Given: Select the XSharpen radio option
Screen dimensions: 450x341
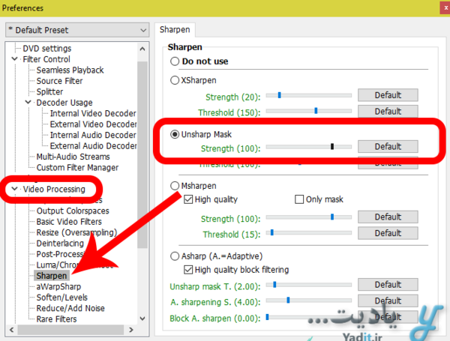Looking at the screenshot, I should (175, 80).
